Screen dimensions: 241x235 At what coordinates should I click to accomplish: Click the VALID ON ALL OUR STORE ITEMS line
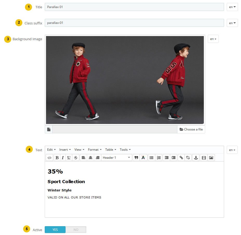click(x=74, y=197)
